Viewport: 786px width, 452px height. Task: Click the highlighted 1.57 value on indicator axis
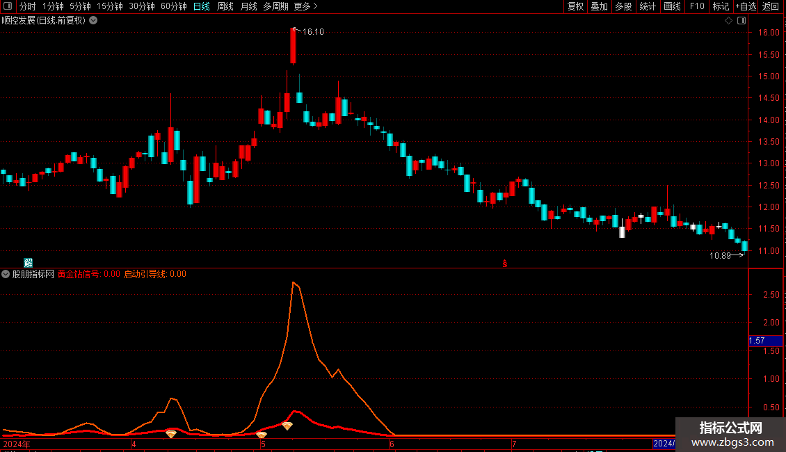tap(765, 341)
